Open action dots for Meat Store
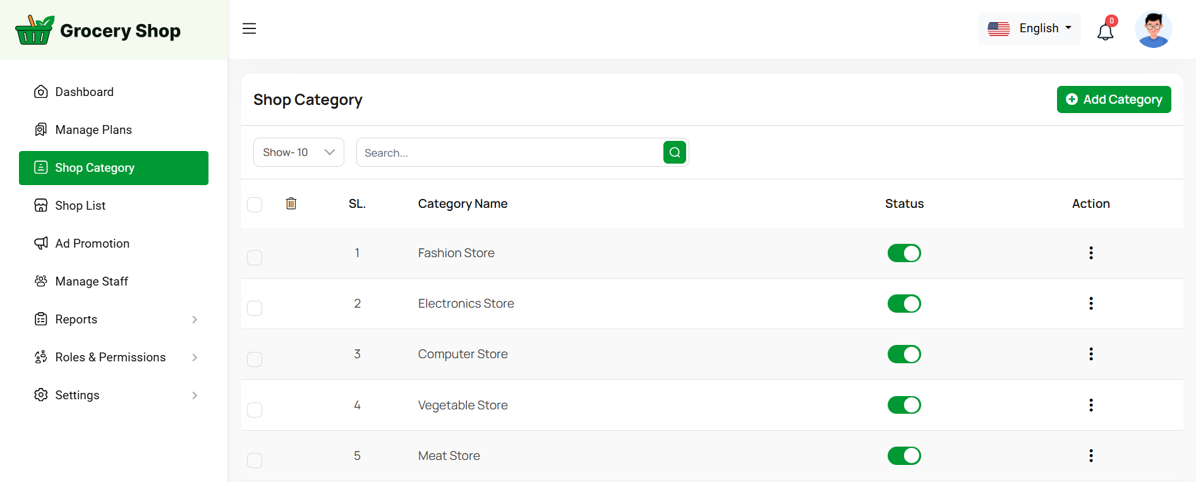The height and width of the screenshot is (482, 1196). click(1090, 455)
